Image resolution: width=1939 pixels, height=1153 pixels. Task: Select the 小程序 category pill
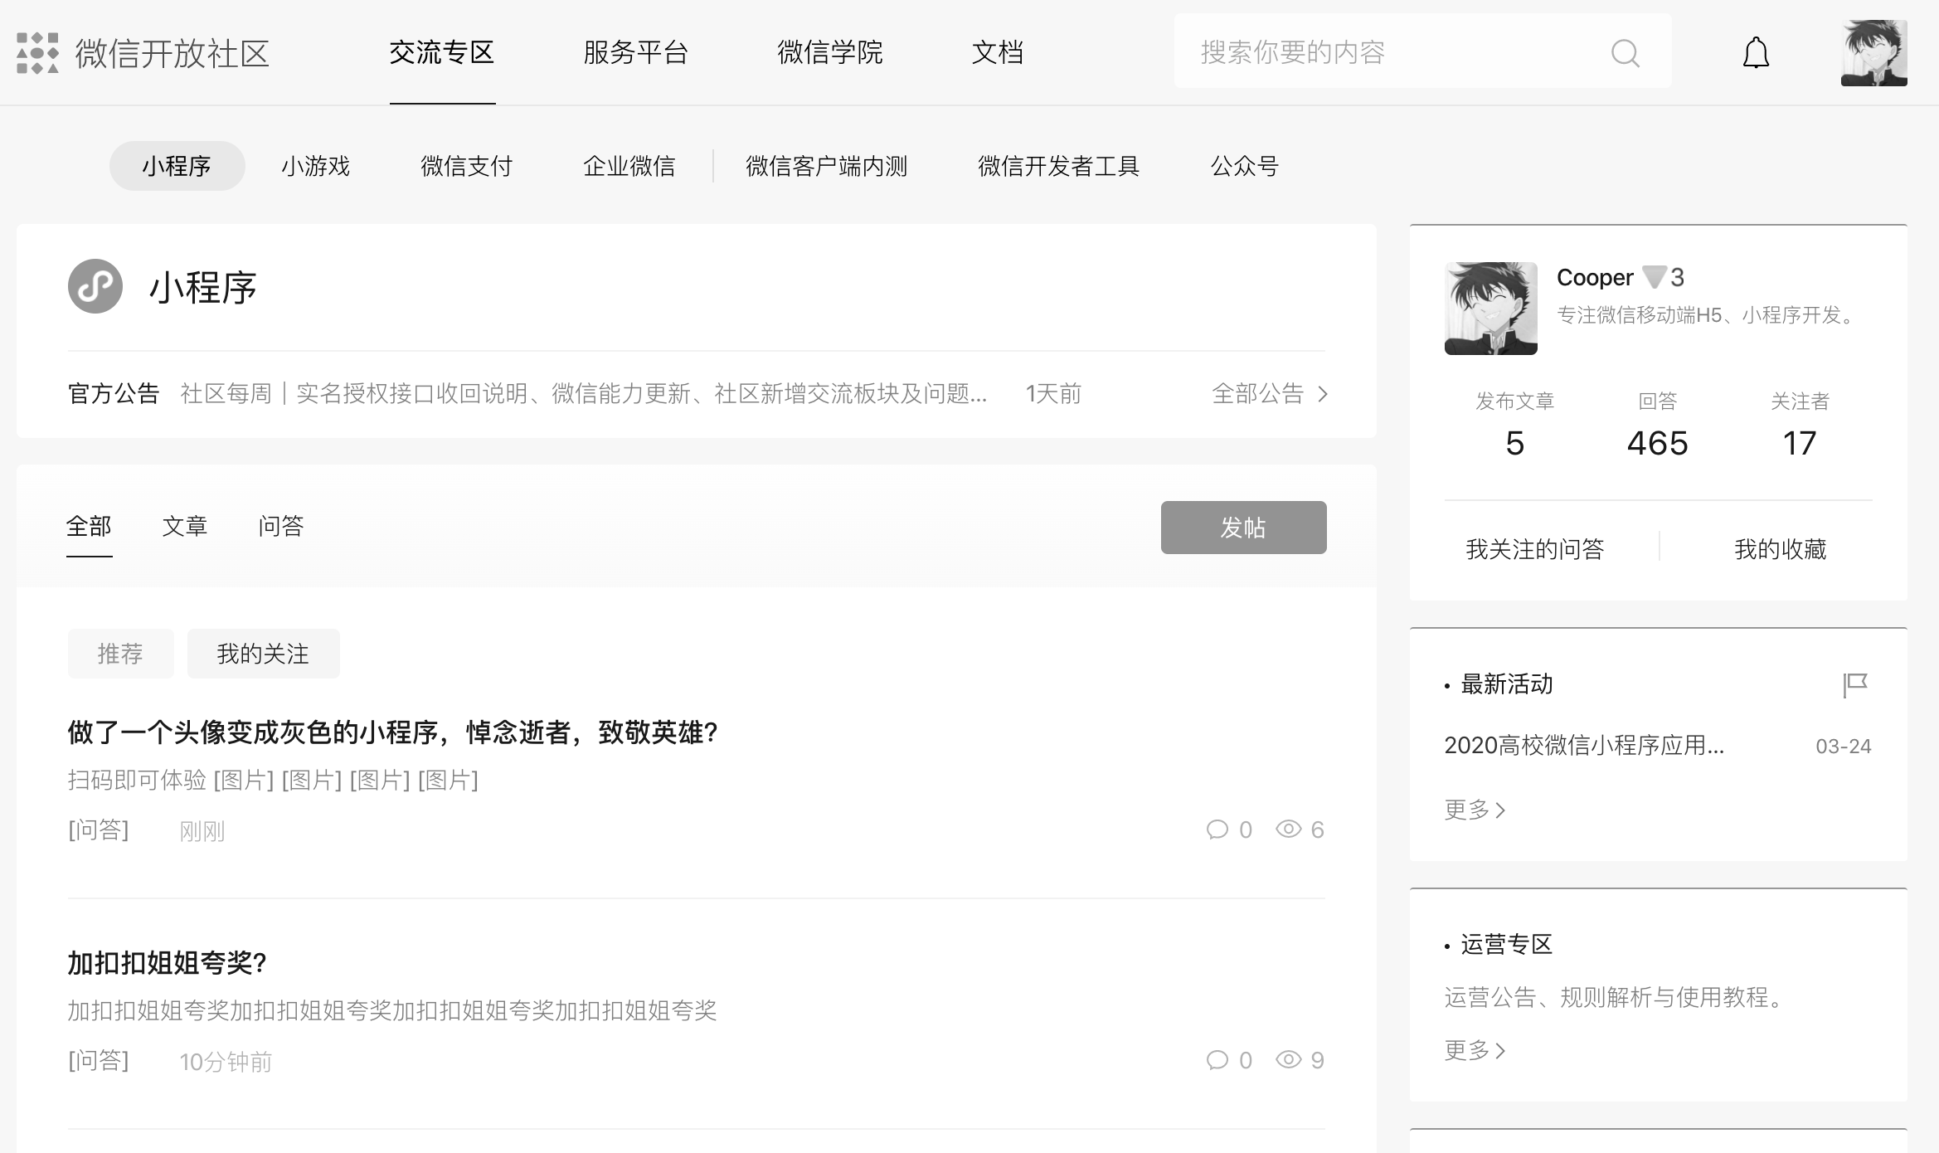click(177, 166)
